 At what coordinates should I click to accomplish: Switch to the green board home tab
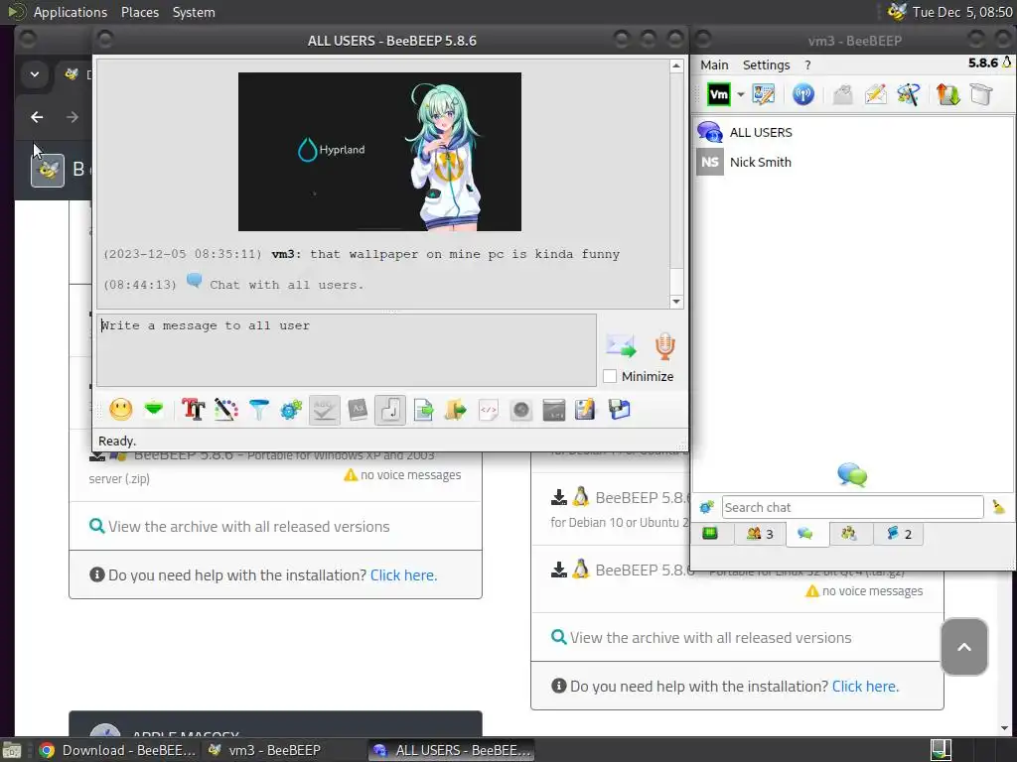(710, 533)
